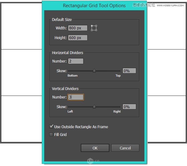
Task: Select bottom-right corner of reference point locator
Action: tap(97, 31)
